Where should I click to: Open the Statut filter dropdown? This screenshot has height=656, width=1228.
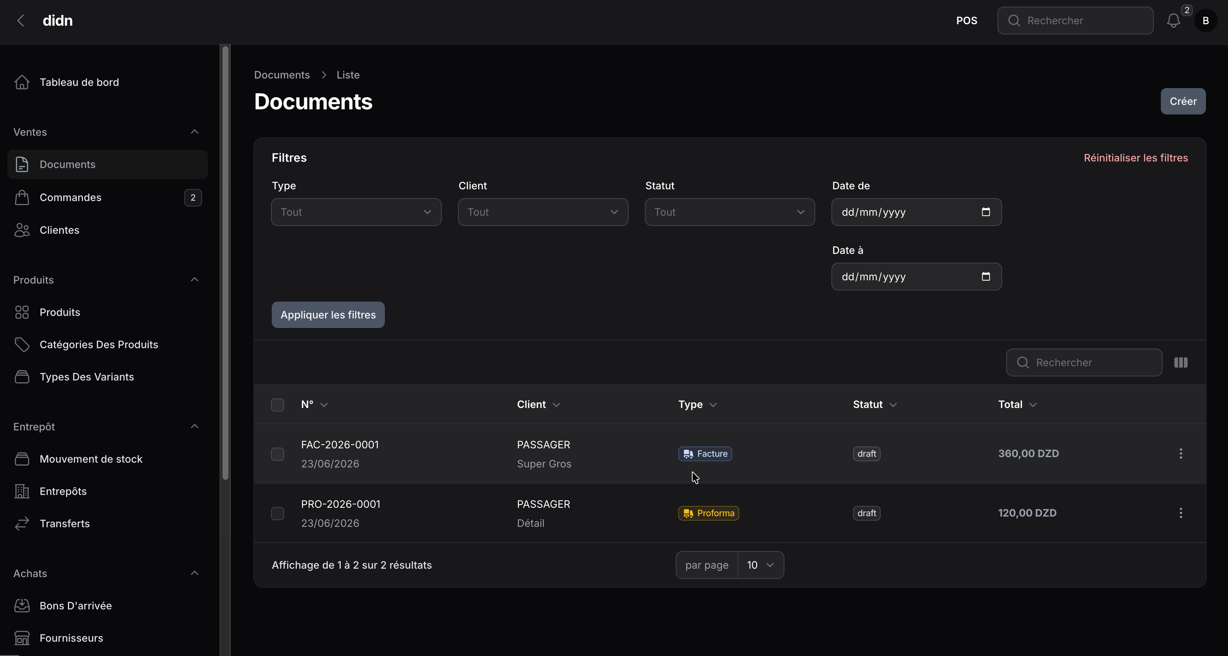[x=730, y=212]
